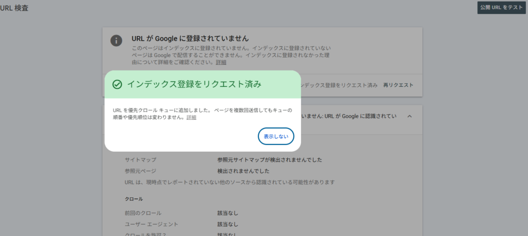Select the ユーザー エージェント row label

[x=152, y=224]
